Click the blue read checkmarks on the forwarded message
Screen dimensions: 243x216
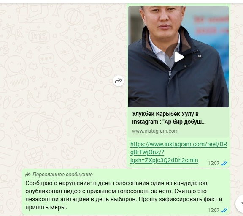pos(224,210)
